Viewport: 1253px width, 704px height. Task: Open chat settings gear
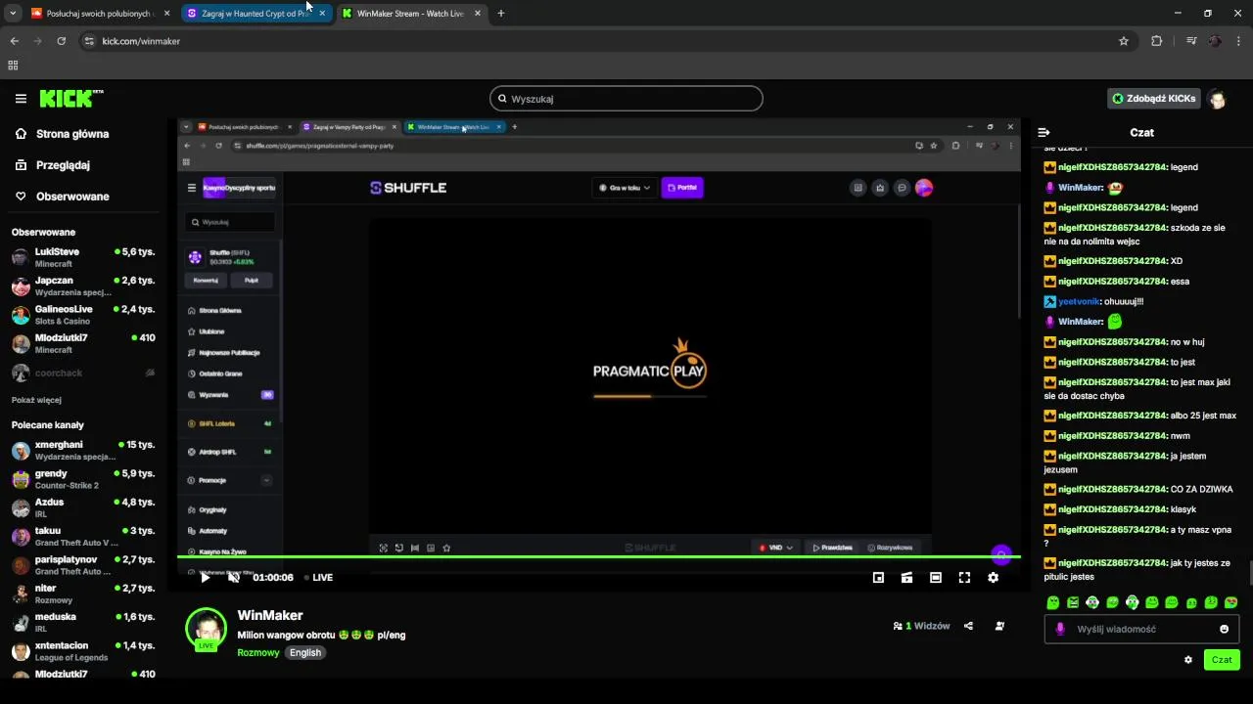point(1188,660)
